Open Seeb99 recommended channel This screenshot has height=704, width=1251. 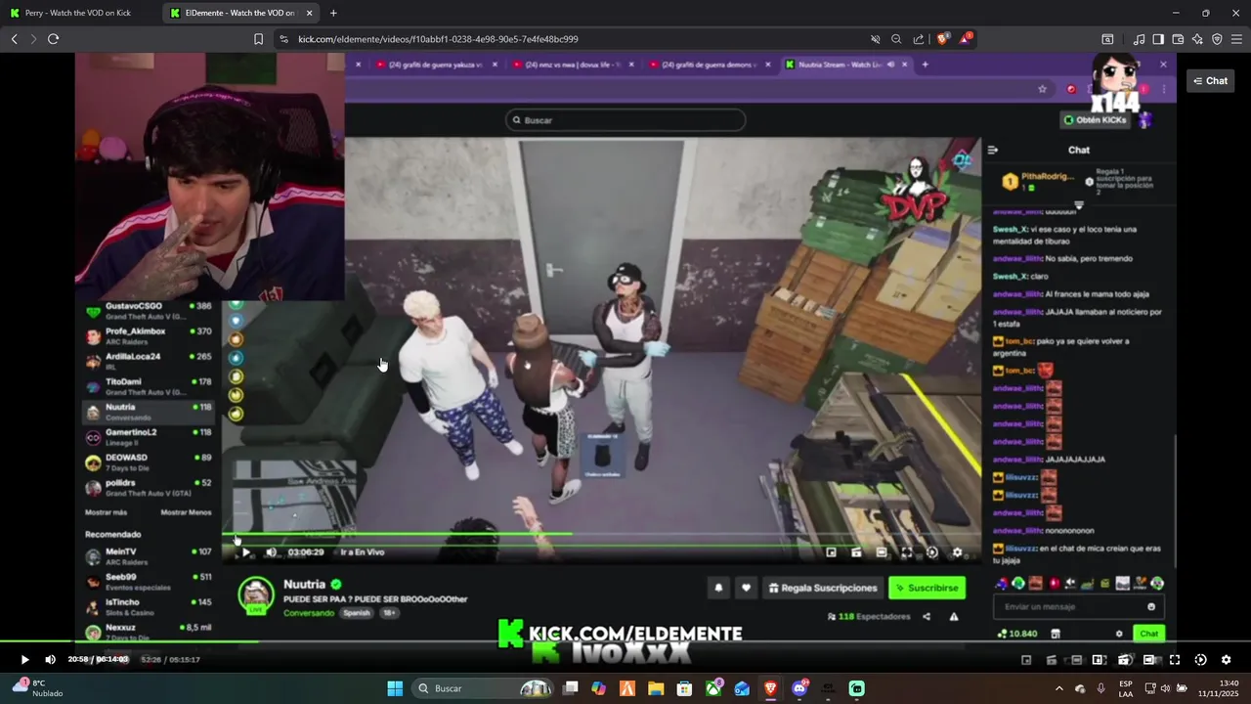point(150,582)
